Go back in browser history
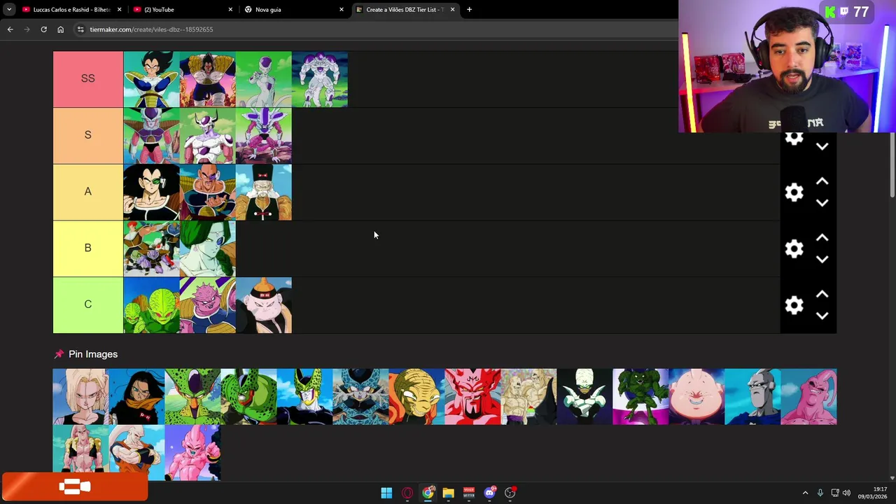 10,29
